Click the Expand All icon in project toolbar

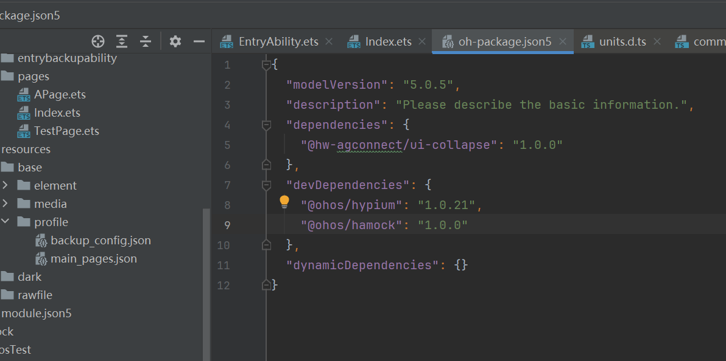pos(121,41)
